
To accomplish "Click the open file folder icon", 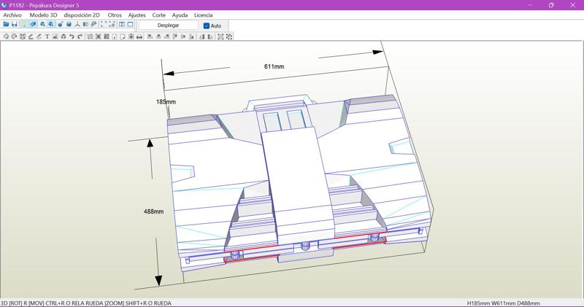I will pyautogui.click(x=6, y=25).
